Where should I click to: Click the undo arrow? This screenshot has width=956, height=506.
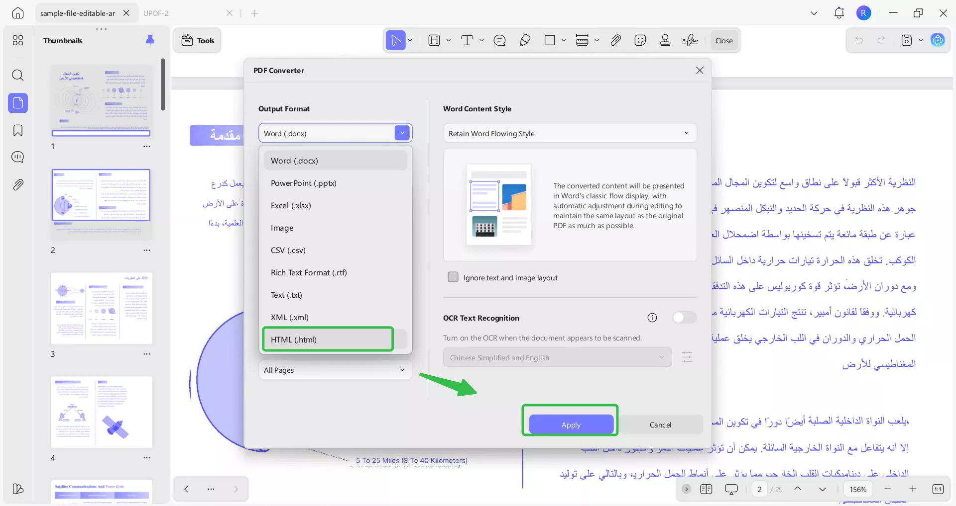pos(859,40)
